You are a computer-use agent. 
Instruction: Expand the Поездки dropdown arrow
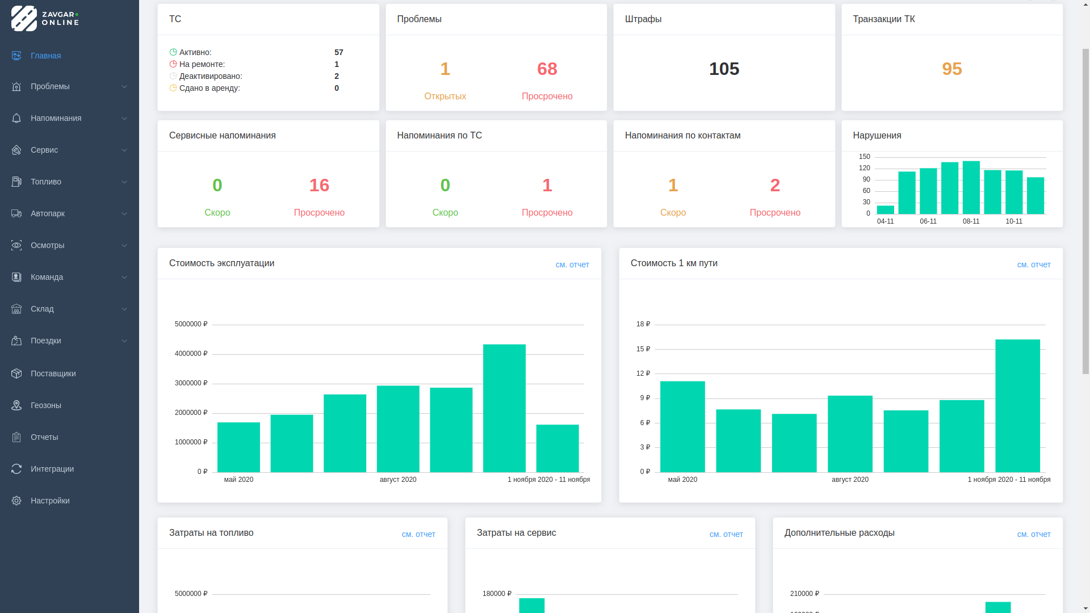click(x=124, y=341)
